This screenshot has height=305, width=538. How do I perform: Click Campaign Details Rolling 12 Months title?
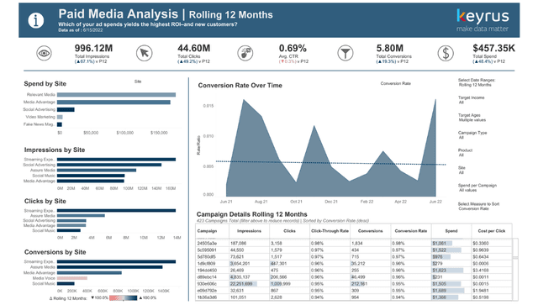click(252, 214)
